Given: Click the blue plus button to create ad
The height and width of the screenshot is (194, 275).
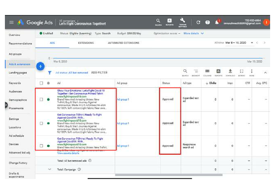Looking at the screenshot, I should tap(40, 67).
